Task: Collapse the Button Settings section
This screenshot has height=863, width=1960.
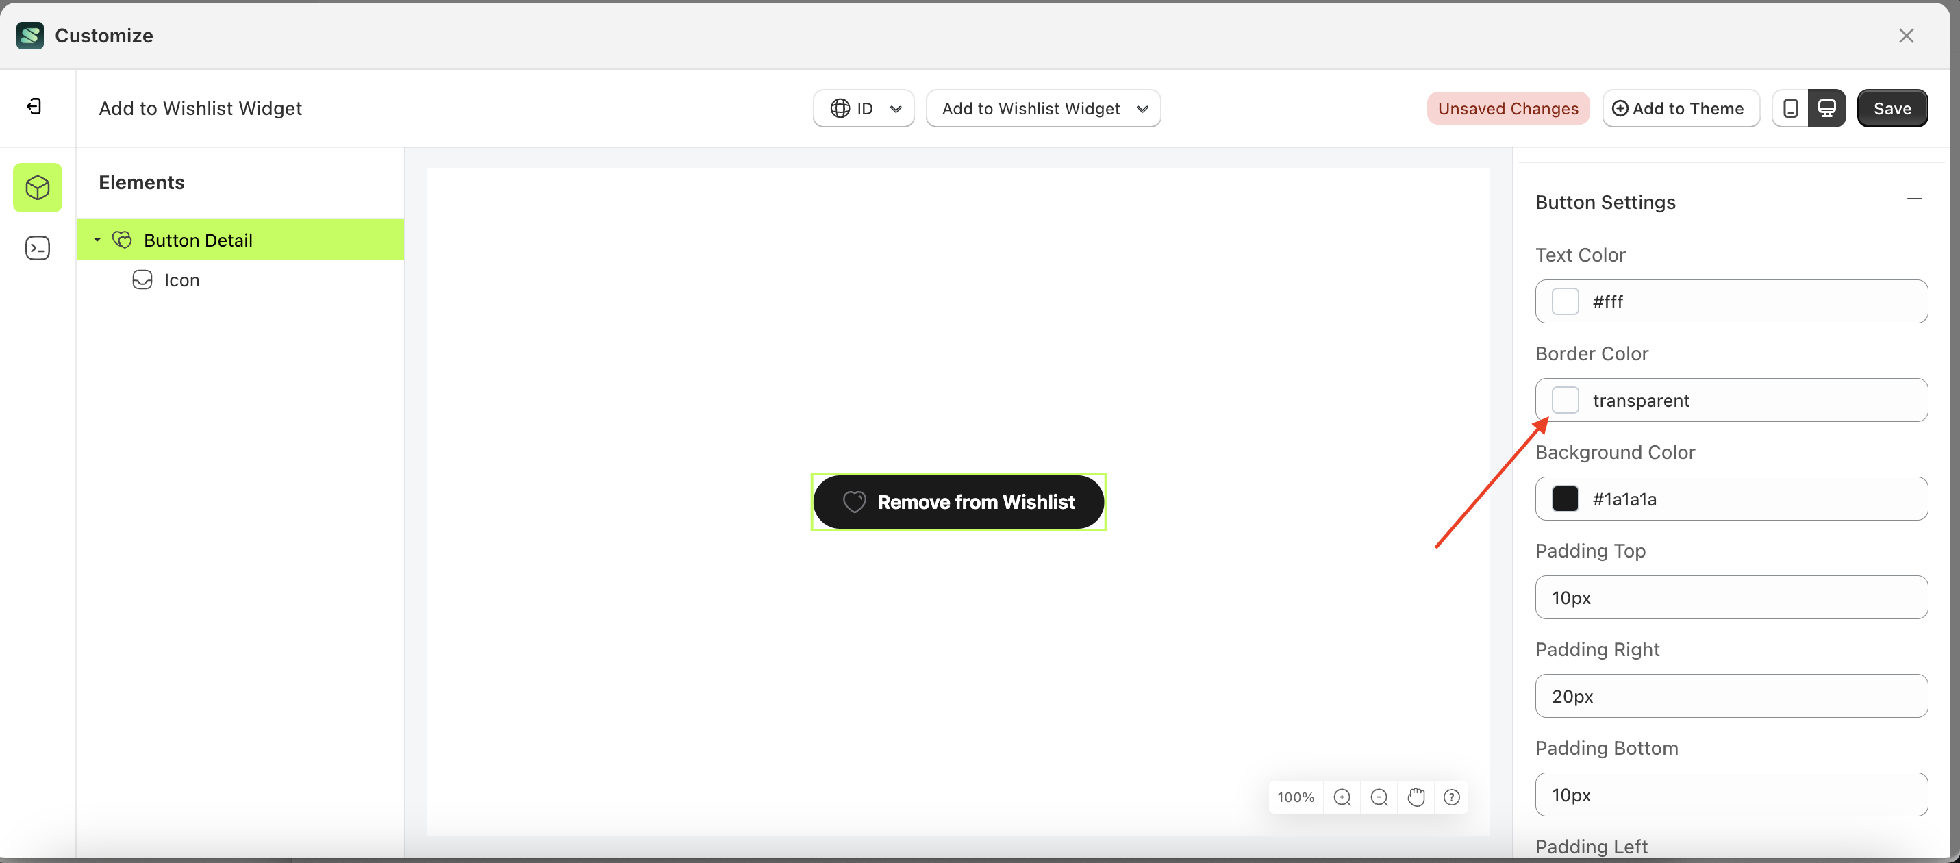Action: [1915, 199]
